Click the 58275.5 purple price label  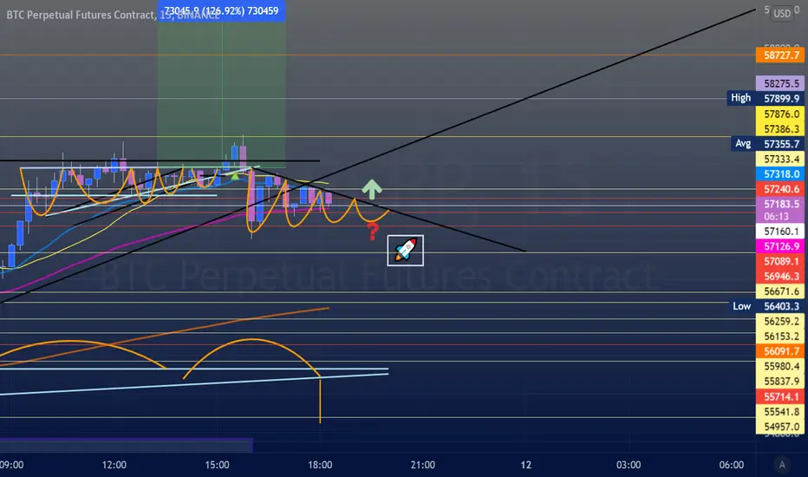coord(780,83)
